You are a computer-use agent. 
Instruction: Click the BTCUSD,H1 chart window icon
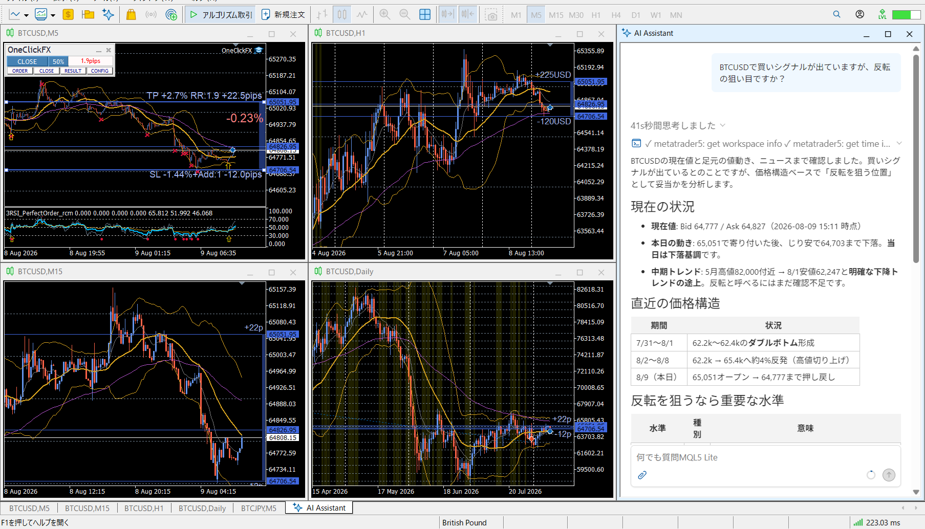pyautogui.click(x=318, y=33)
